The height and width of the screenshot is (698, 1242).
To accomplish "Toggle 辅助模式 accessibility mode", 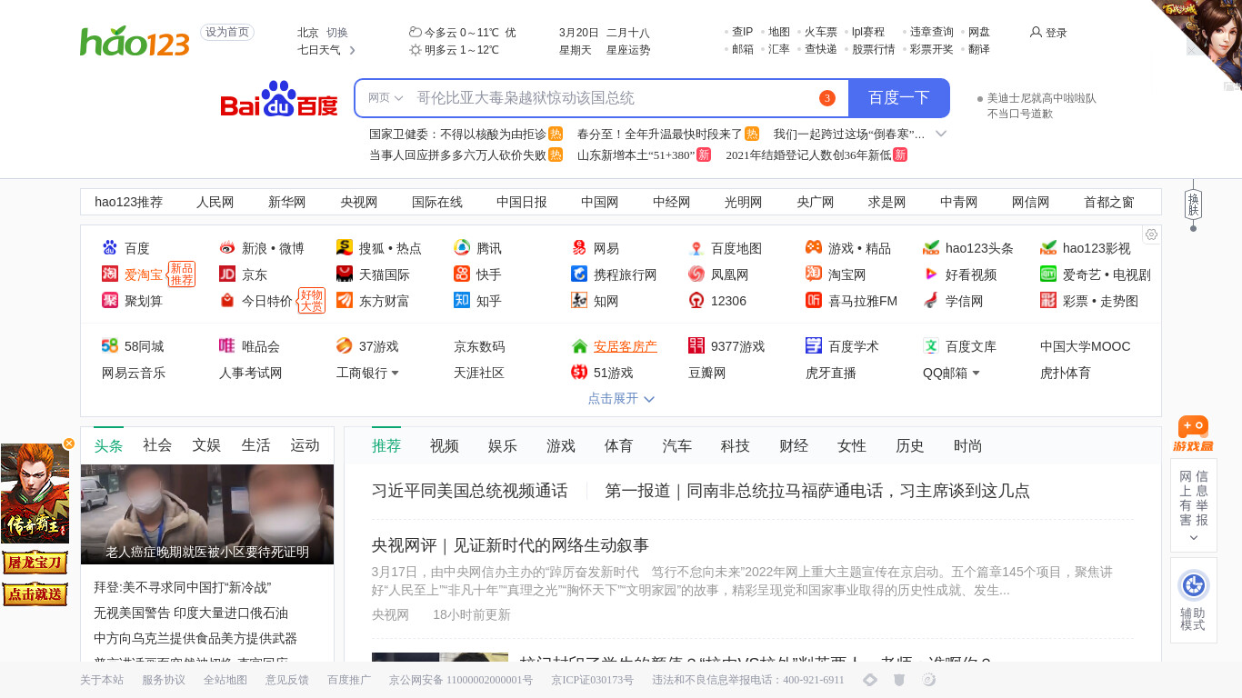I will [x=1193, y=600].
